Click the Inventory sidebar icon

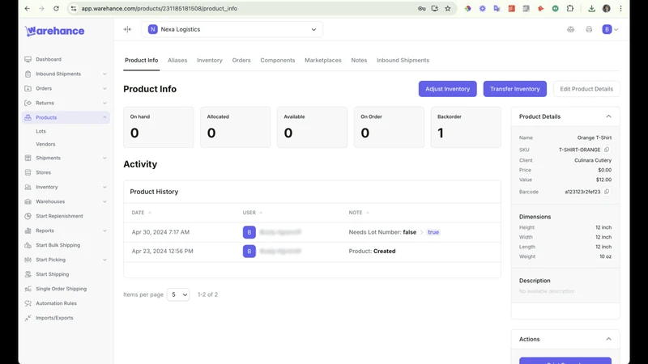point(28,187)
